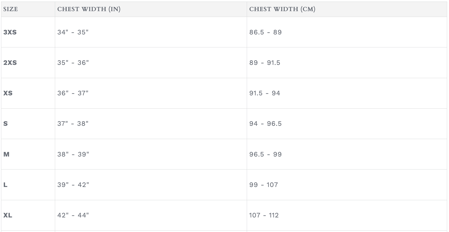449x232 pixels.
Task: Click the 35" - 36" inch measurement cell
Action: (73, 63)
